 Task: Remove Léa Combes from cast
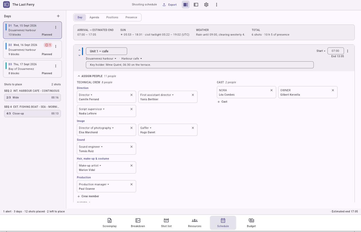(272, 90)
